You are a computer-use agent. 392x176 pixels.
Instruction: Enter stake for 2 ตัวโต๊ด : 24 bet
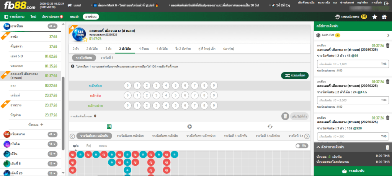point(353,100)
